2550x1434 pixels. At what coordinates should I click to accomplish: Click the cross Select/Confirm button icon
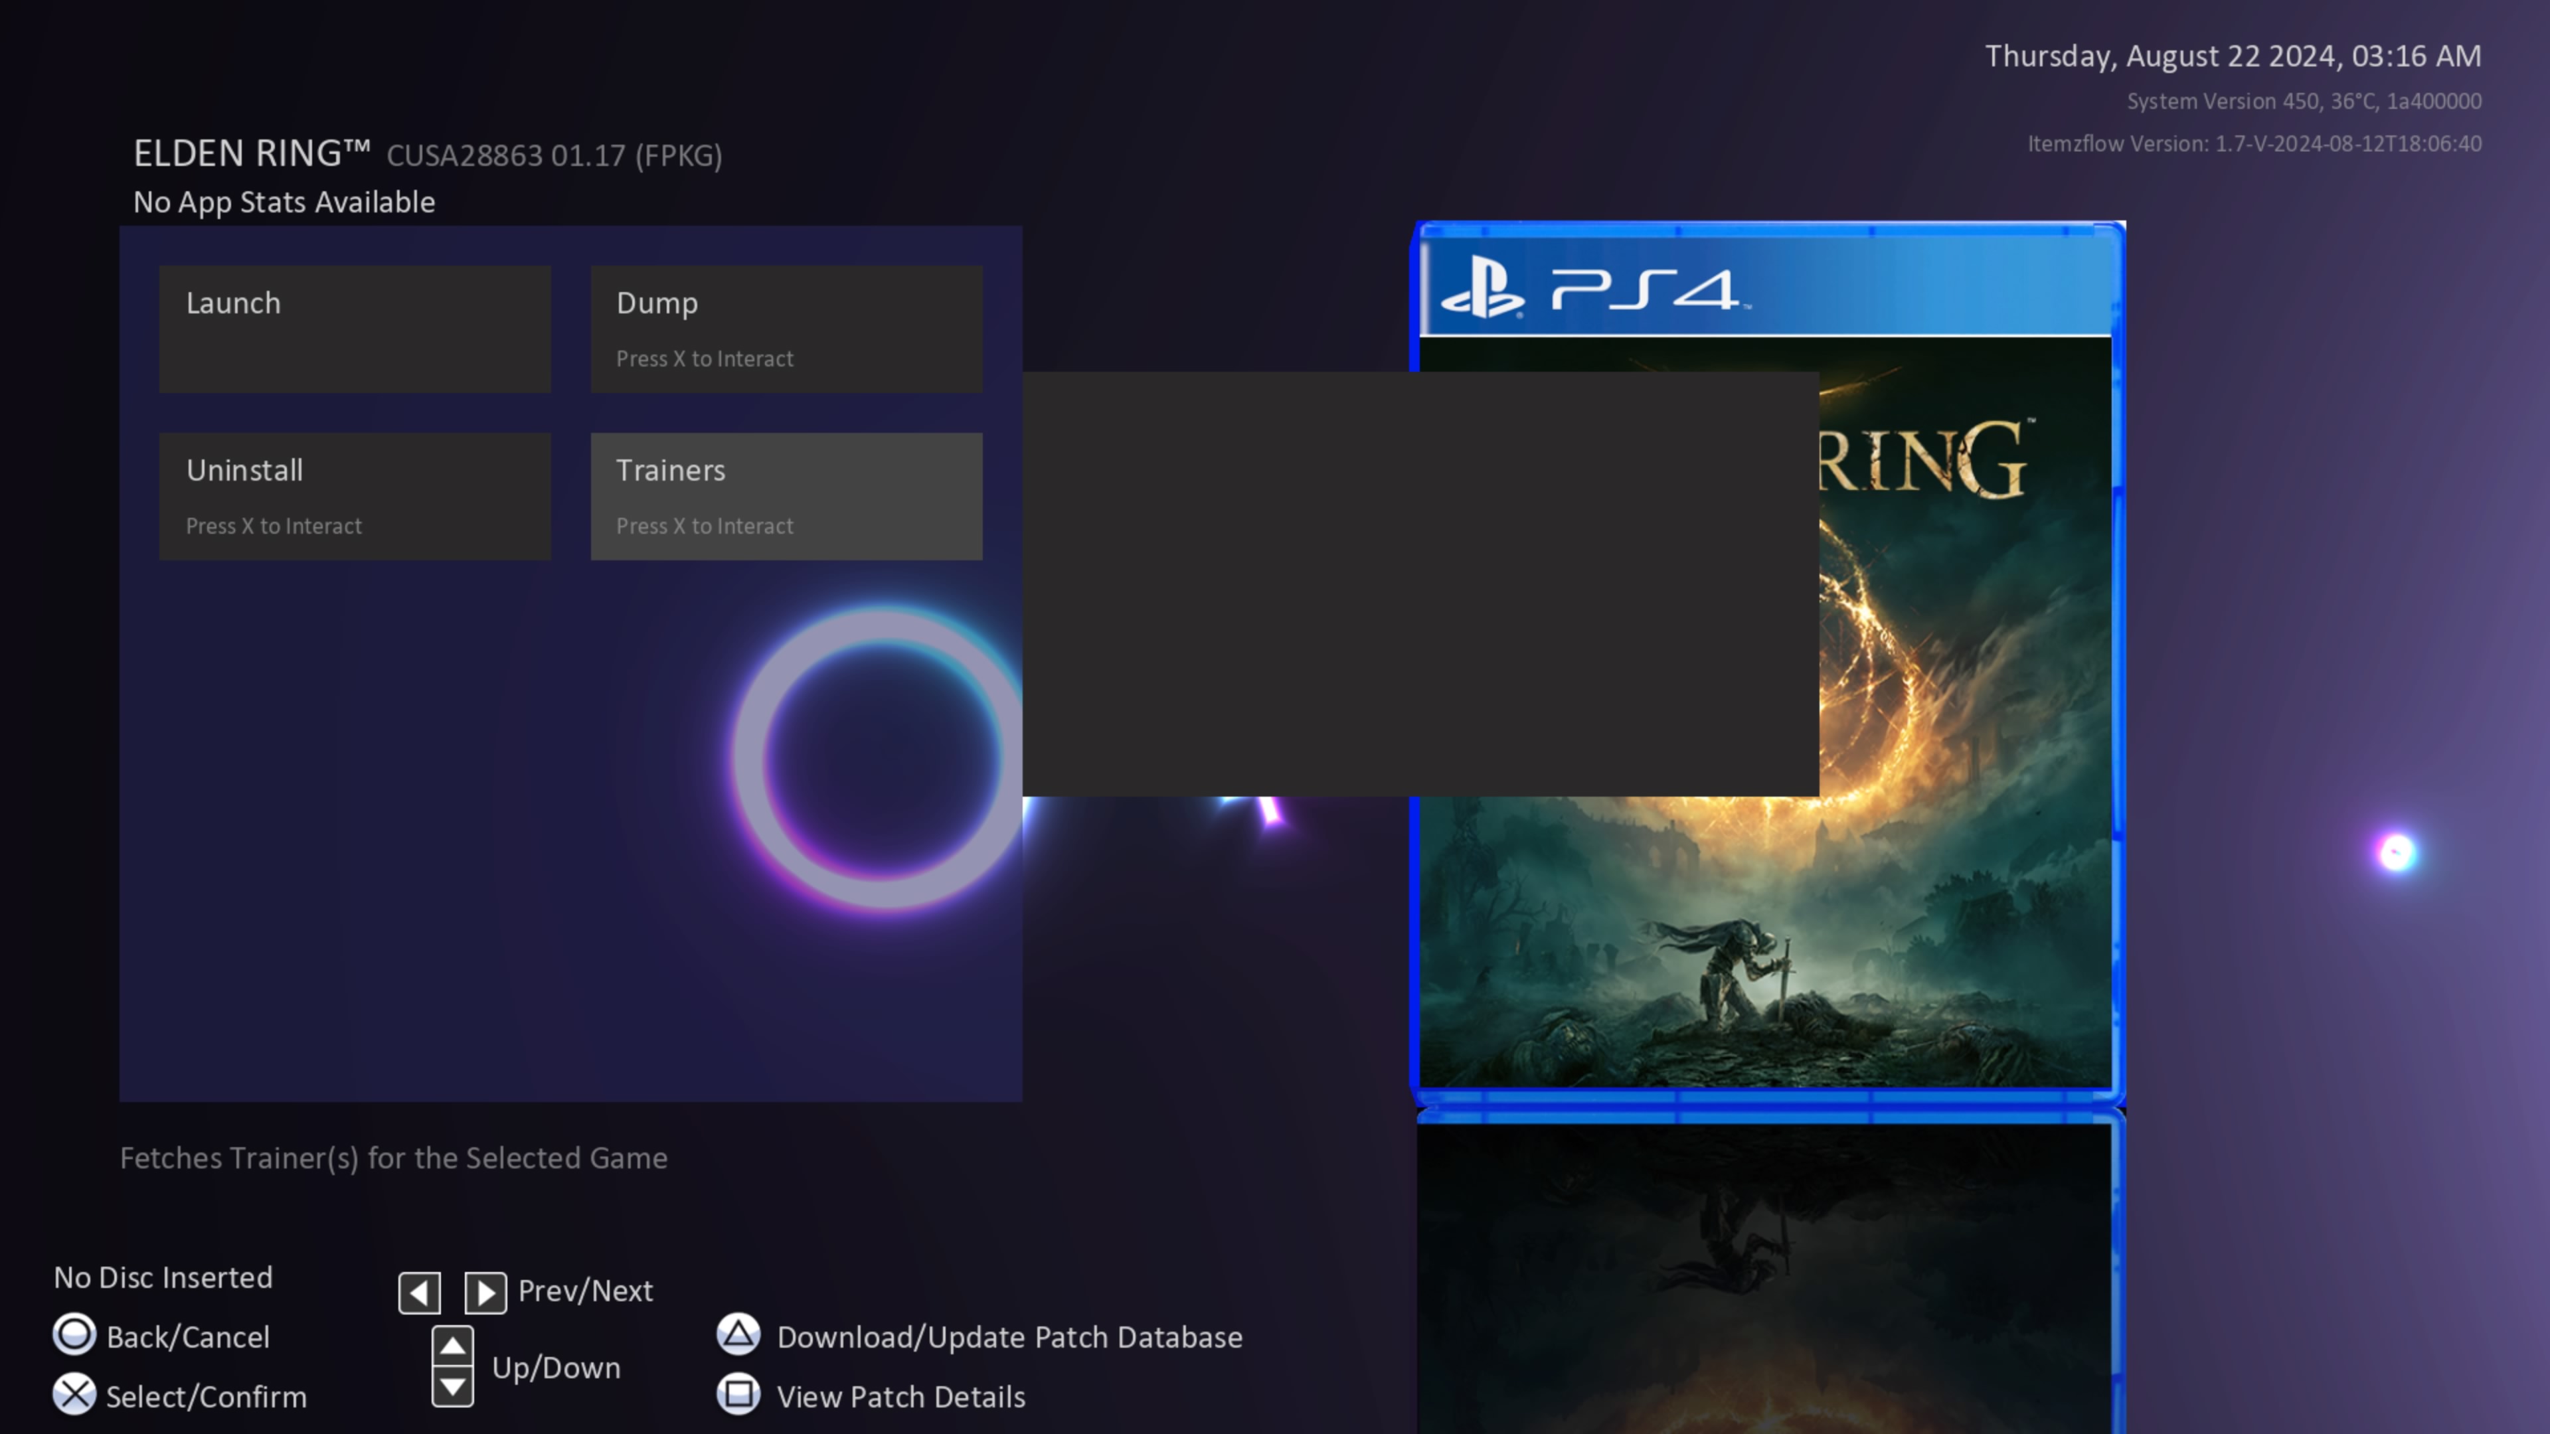point(74,1394)
